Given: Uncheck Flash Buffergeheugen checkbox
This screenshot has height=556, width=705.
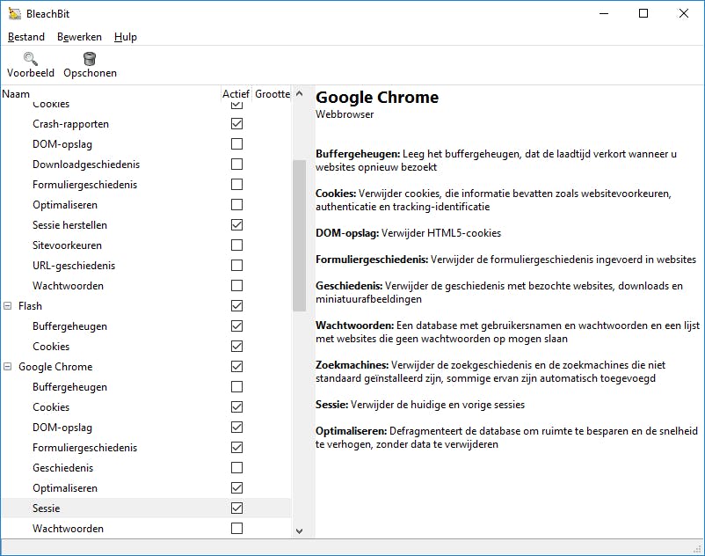Looking at the screenshot, I should coord(237,326).
